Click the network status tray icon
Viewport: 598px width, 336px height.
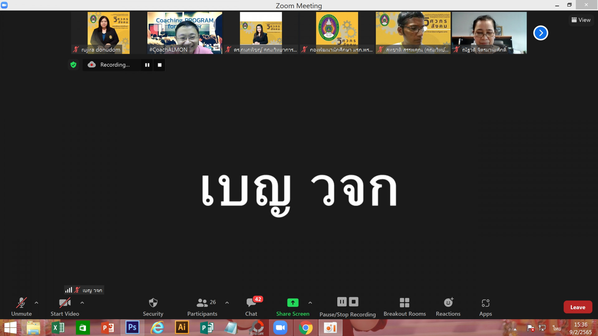(x=542, y=328)
